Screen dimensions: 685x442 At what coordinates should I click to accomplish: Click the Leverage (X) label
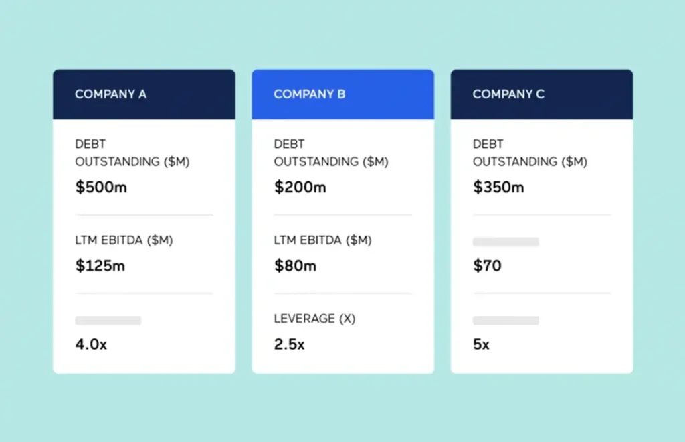point(314,319)
